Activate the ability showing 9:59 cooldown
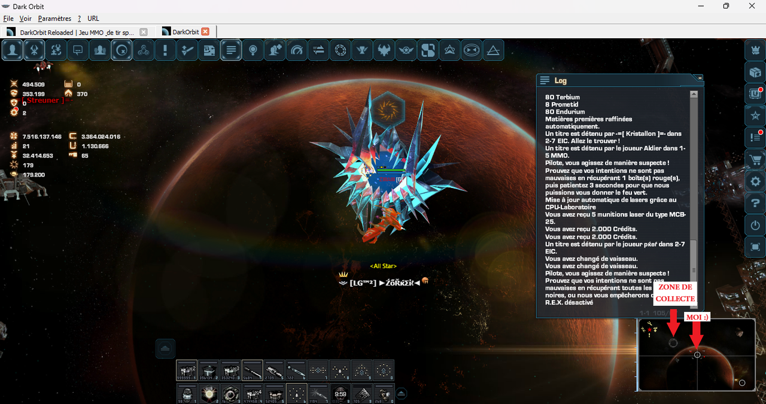766x404 pixels. pos(340,394)
